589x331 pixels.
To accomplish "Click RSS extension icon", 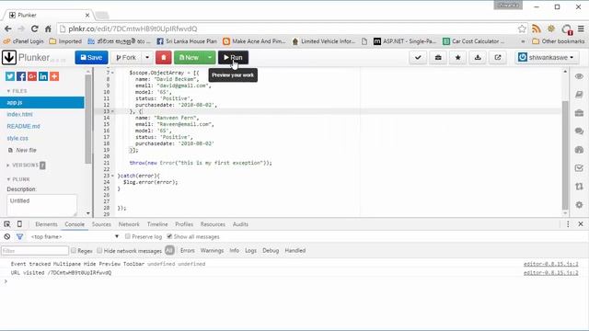I will point(537,29).
